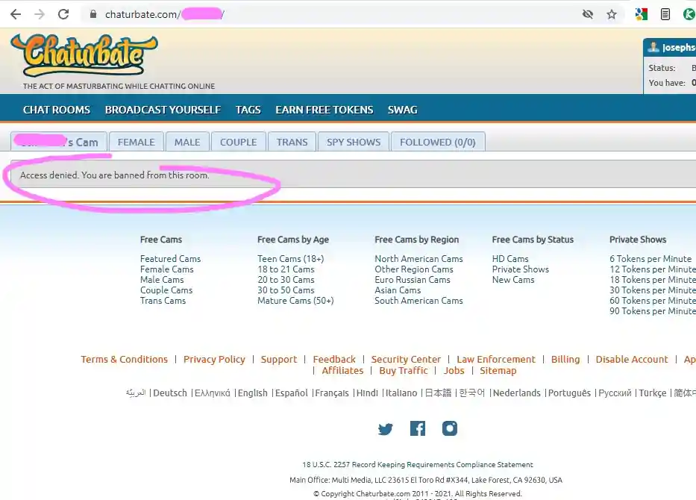
Task: Open the 18 U.S.C. 2257 compliance statement
Action: tap(418, 464)
